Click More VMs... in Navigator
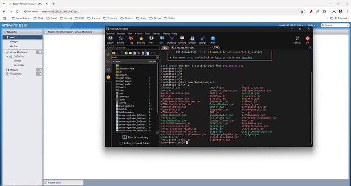 pyautogui.click(x=20, y=65)
